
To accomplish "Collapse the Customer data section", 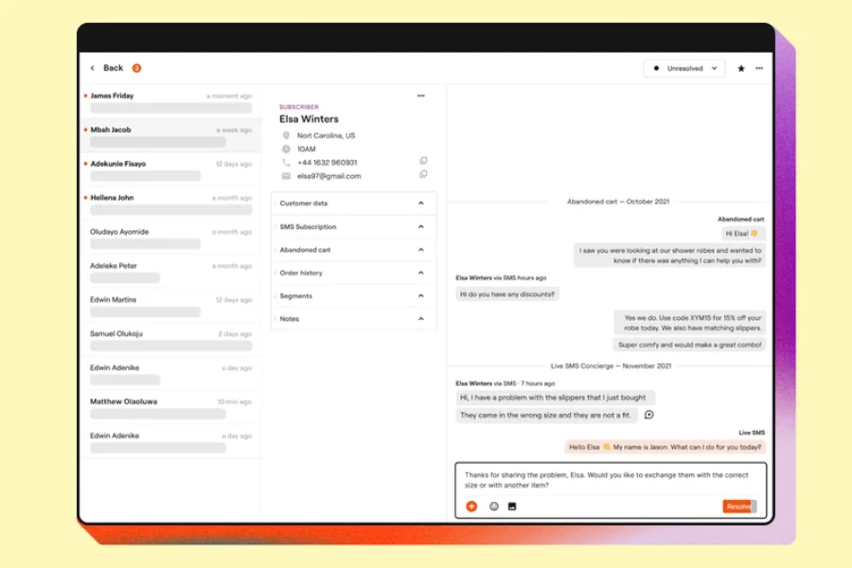I will tap(421, 204).
